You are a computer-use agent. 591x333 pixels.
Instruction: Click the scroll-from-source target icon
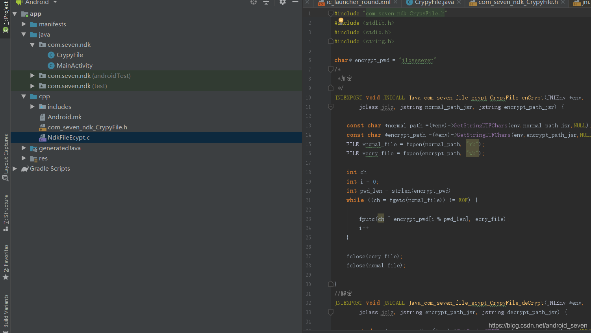[254, 2]
